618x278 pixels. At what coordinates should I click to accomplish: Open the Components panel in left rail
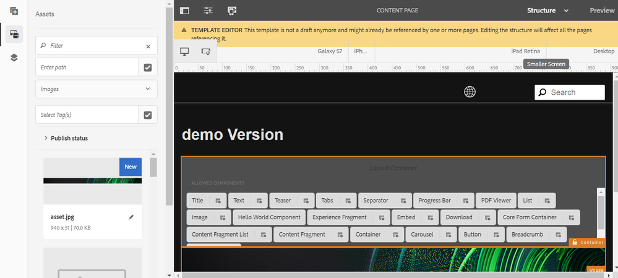click(x=14, y=11)
